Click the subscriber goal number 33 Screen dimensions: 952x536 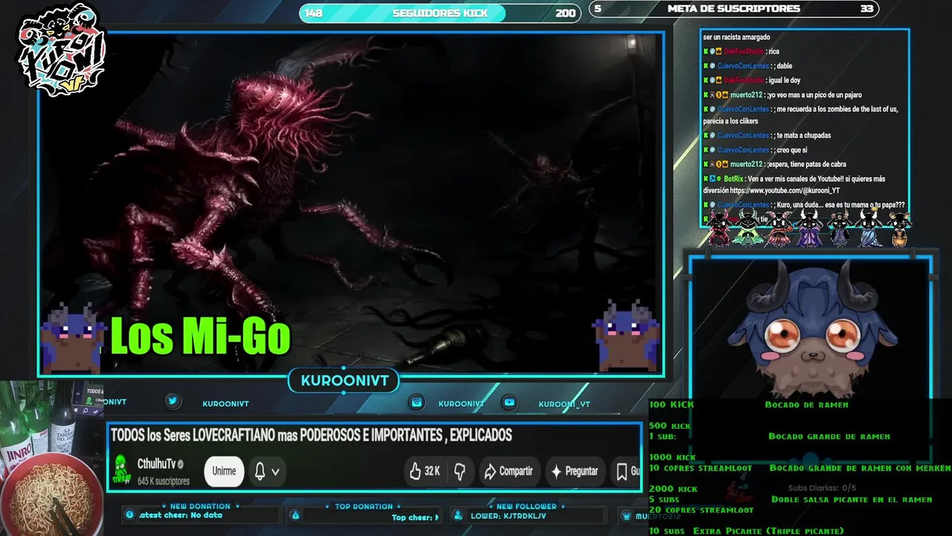click(866, 9)
